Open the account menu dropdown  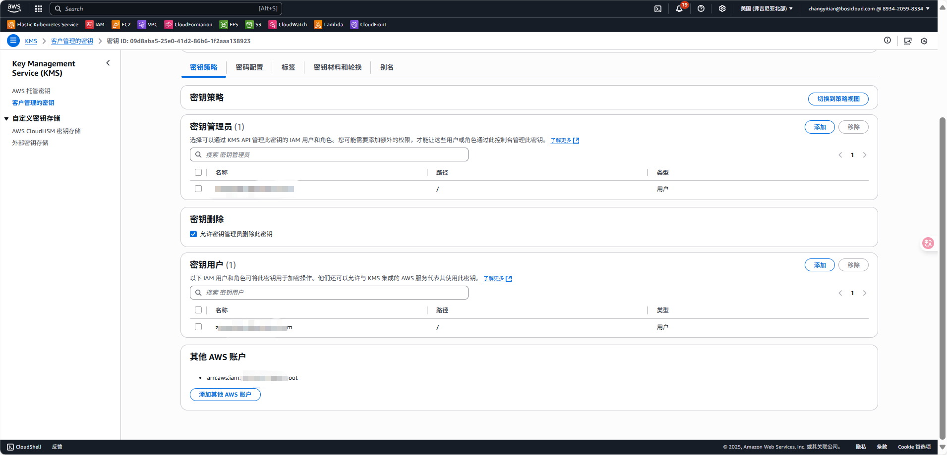869,8
